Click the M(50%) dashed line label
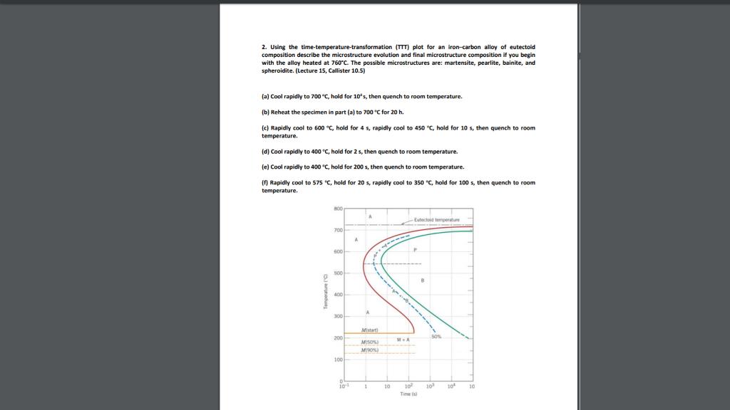730x410 pixels. (x=369, y=341)
